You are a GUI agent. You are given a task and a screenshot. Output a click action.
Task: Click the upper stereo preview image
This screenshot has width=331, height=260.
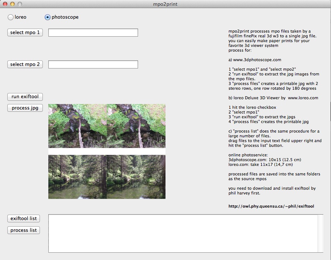[x=107, y=126]
